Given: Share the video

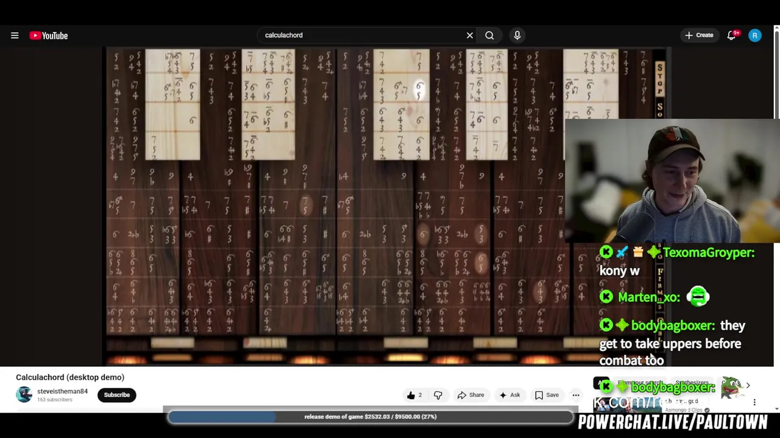Looking at the screenshot, I should pos(470,395).
